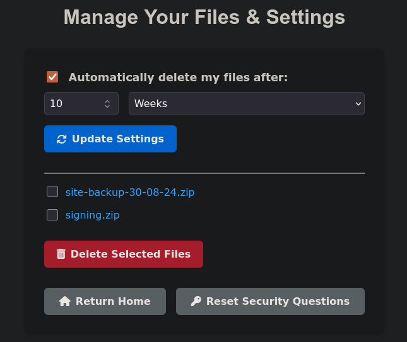
Task: Increase the number with the stepper up arrow
Action: click(107, 101)
